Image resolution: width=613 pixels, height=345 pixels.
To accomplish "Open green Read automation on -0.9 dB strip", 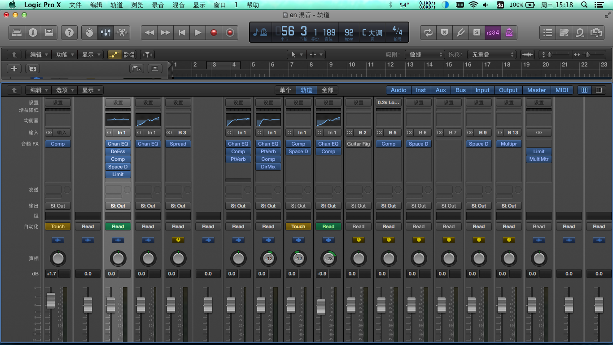I will tap(328, 226).
